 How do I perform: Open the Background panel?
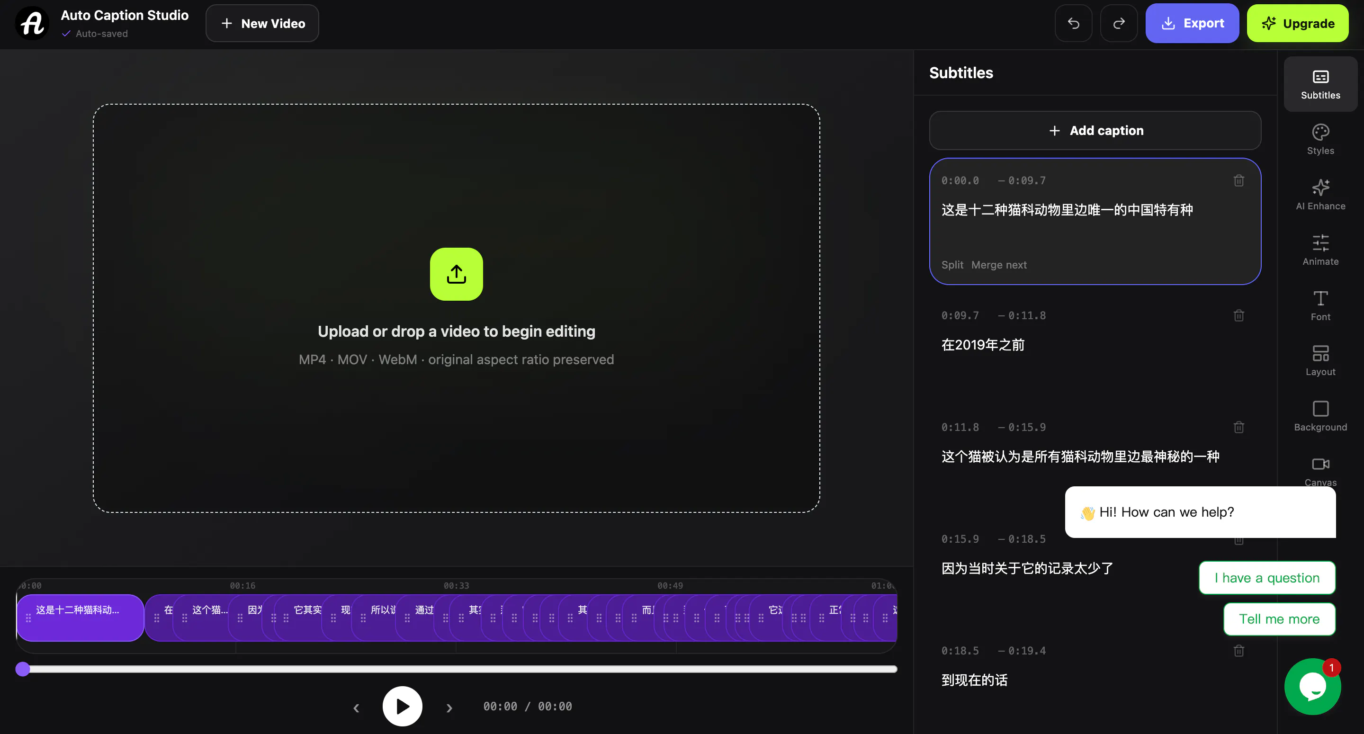click(1320, 416)
